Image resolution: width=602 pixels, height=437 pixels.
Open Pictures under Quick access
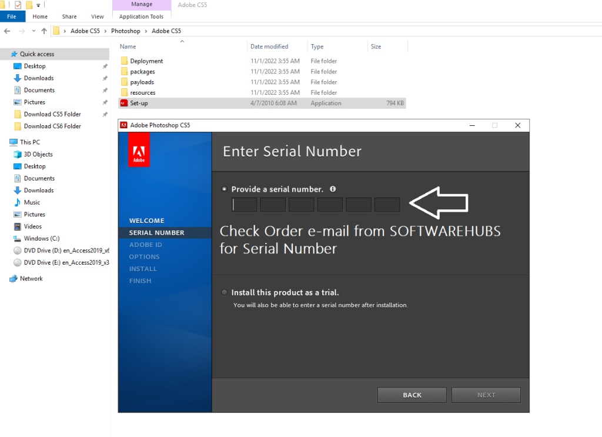click(35, 102)
